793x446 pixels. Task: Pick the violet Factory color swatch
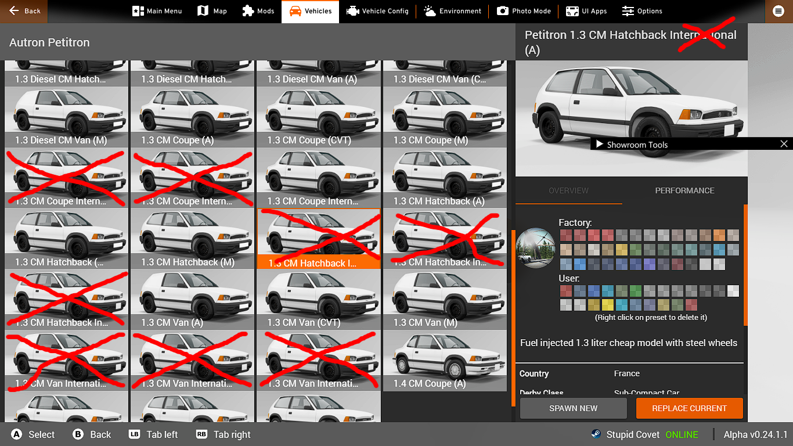(650, 264)
